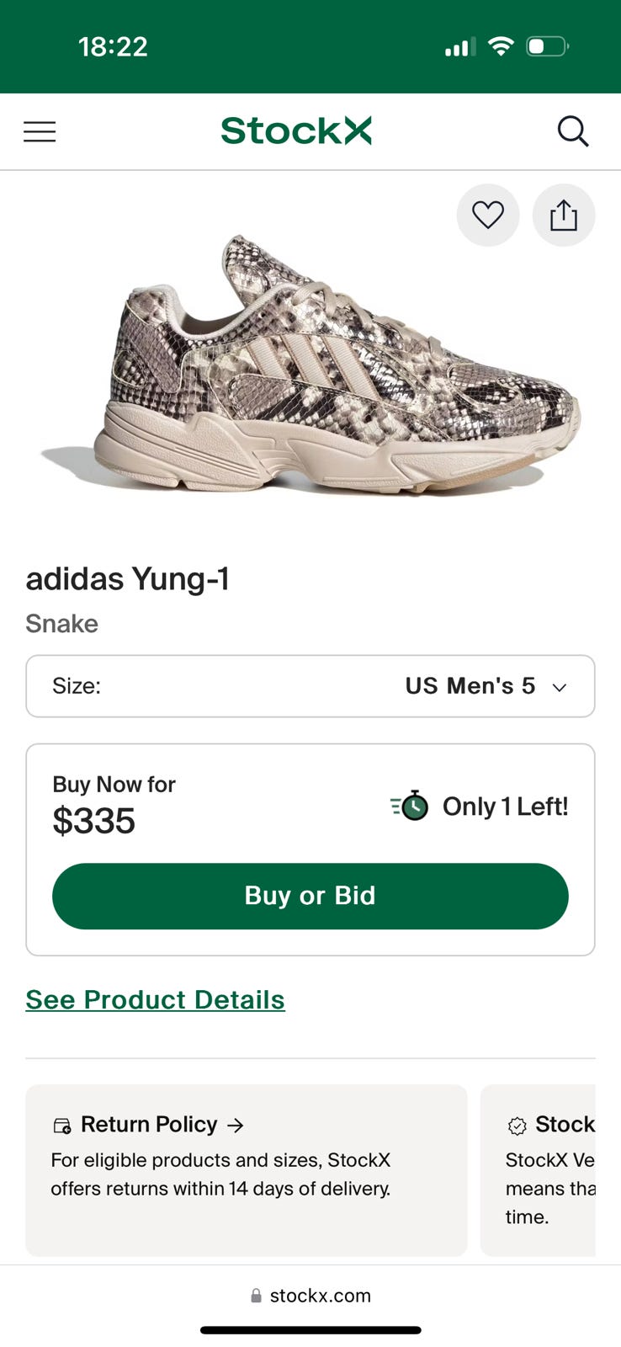This screenshot has height=1347, width=621.
Task: Click the chevron next to US Men's 5
Action: click(560, 688)
